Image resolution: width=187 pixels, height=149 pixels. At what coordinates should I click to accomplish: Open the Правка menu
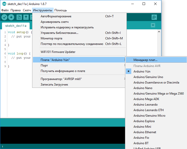pos(16,10)
